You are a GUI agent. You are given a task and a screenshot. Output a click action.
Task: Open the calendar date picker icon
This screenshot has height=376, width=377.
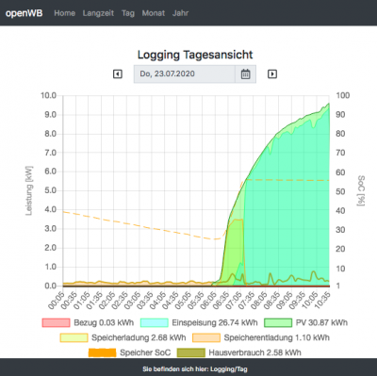[x=245, y=74]
